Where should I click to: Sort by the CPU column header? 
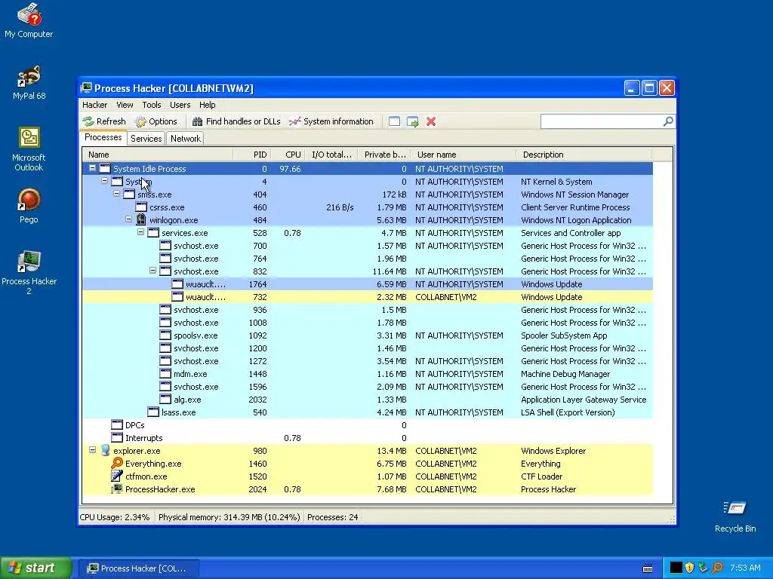coord(288,155)
